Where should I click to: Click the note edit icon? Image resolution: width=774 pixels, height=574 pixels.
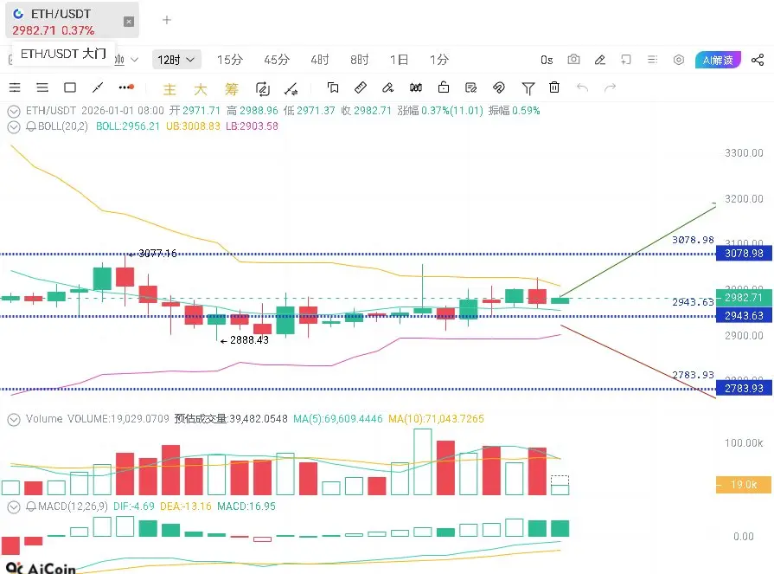[x=471, y=87]
